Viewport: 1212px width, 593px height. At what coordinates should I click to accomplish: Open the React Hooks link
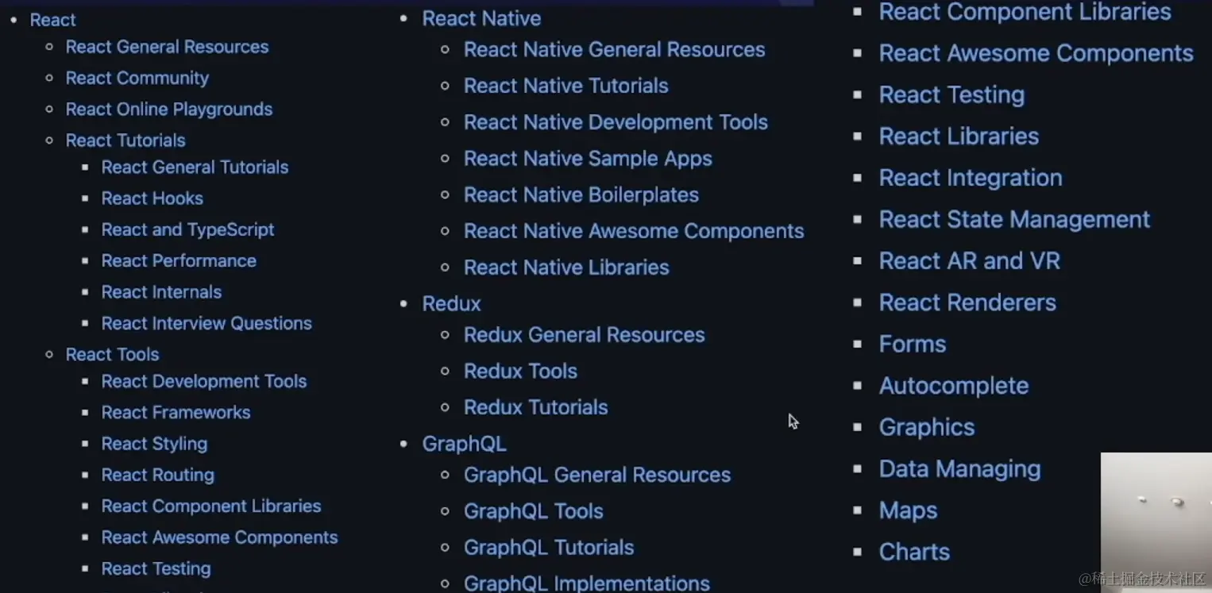click(152, 198)
